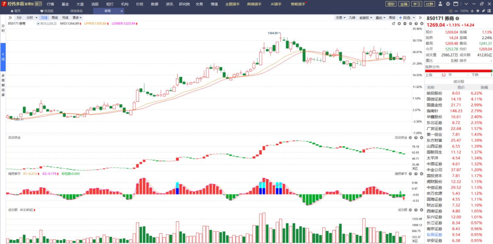Open the 前复权 dropdown
The height and width of the screenshot is (244, 493).
(366, 18)
